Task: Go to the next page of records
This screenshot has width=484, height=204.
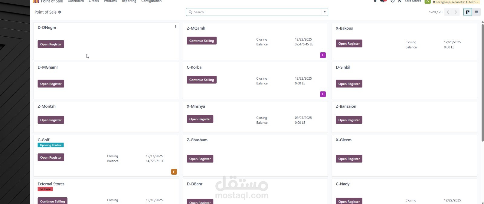Action: click(x=456, y=12)
